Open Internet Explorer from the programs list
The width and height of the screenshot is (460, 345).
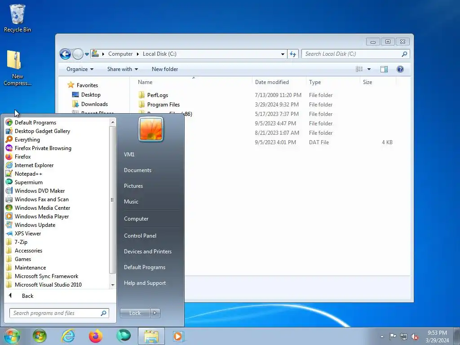point(34,165)
